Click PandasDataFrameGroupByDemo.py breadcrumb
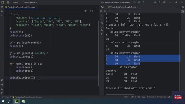 [x=27, y=97]
